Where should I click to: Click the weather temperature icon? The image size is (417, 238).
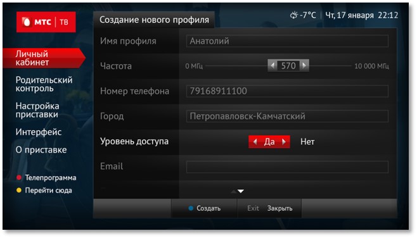click(x=294, y=15)
